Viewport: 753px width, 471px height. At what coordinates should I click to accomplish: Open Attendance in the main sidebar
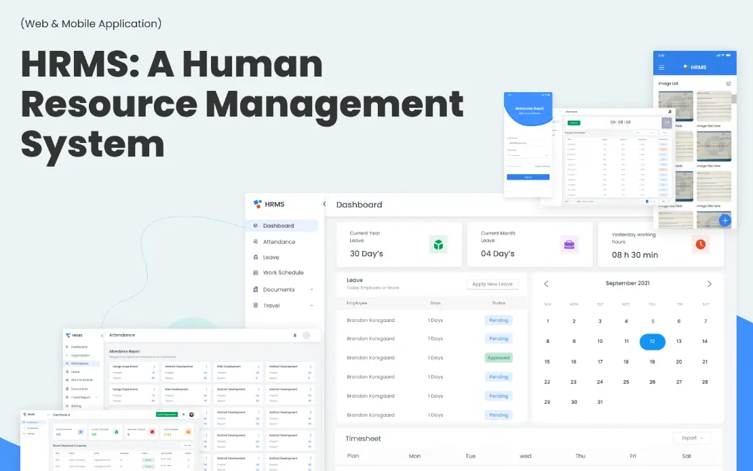[279, 242]
